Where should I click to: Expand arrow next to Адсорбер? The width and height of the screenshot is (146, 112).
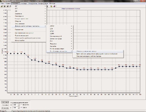point(71,46)
